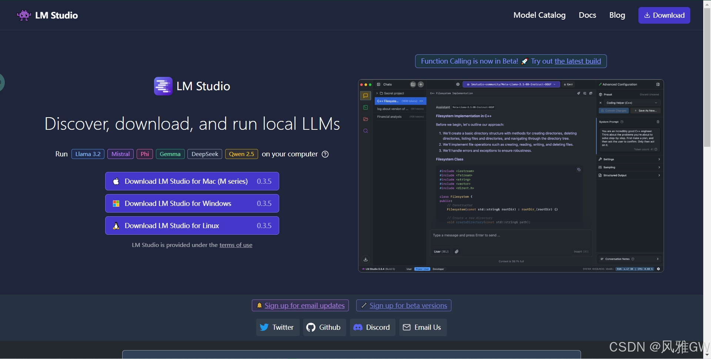Open the Meta-Llama-3.1-8B-Instruct-GGUF model dropdown
This screenshot has width=711, height=359.
coord(511,84)
